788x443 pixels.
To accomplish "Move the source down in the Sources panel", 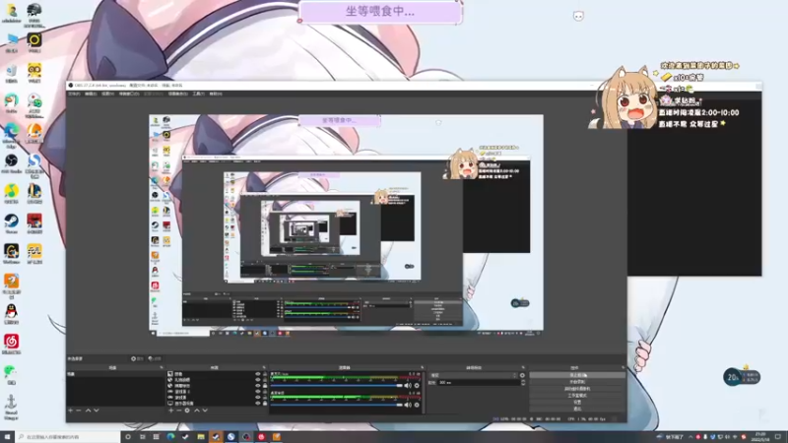I will tap(205, 411).
